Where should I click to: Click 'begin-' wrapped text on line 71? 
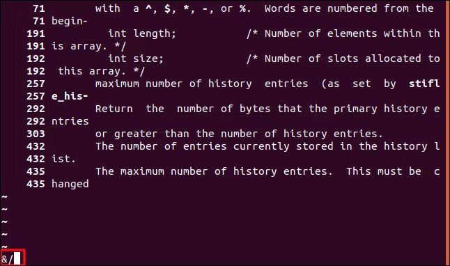click(x=70, y=21)
